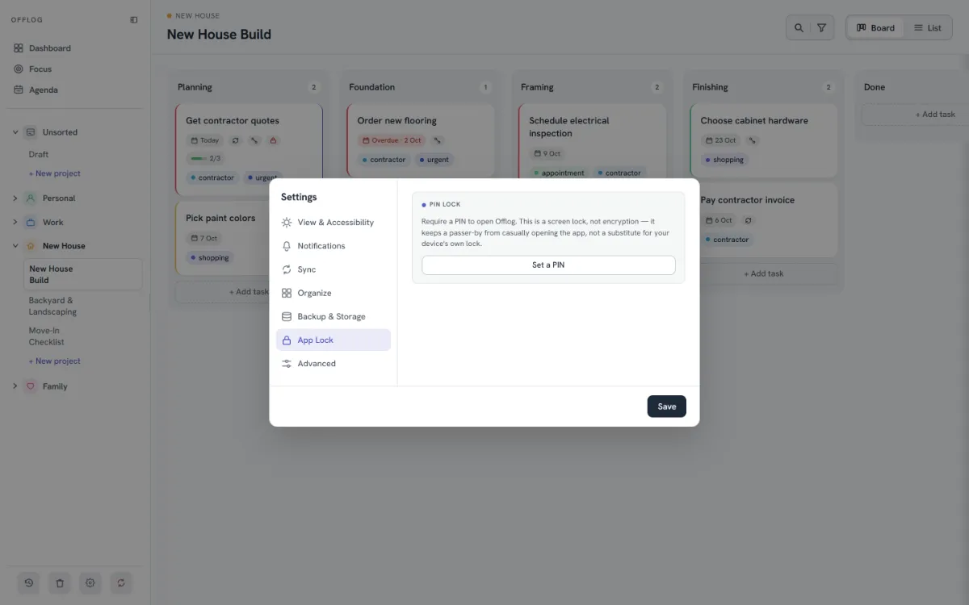The width and height of the screenshot is (969, 605).
Task: Select the Organize settings section
Action: pos(333,293)
